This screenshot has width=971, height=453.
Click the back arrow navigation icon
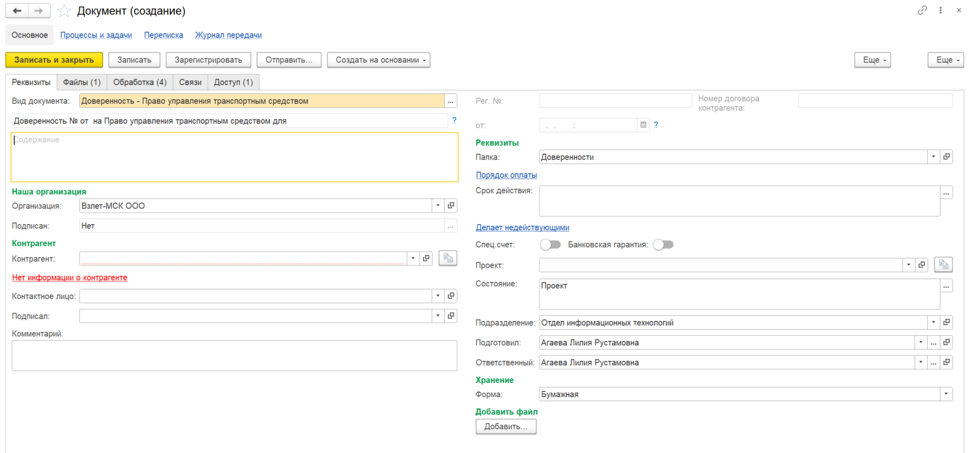[x=17, y=10]
